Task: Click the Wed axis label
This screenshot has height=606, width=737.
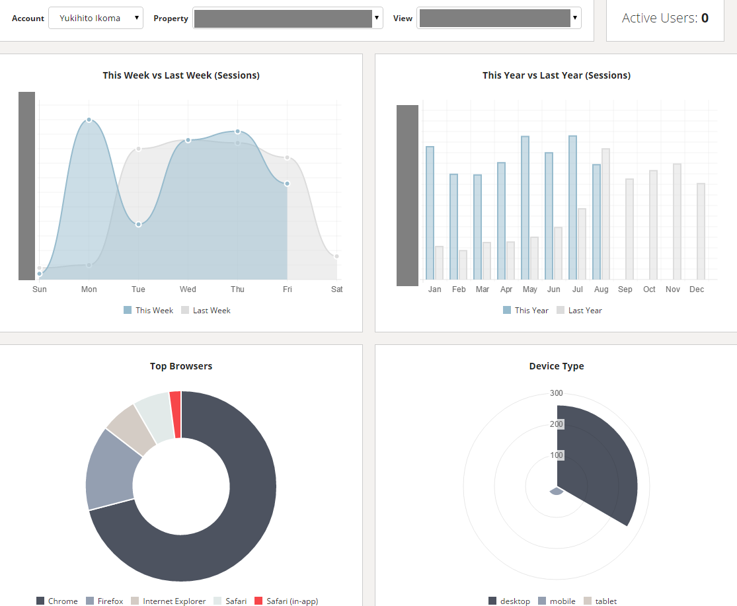Action: [188, 289]
